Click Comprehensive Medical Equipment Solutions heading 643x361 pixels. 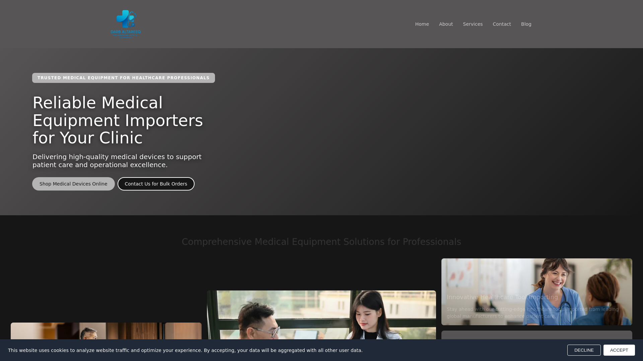[321, 242]
